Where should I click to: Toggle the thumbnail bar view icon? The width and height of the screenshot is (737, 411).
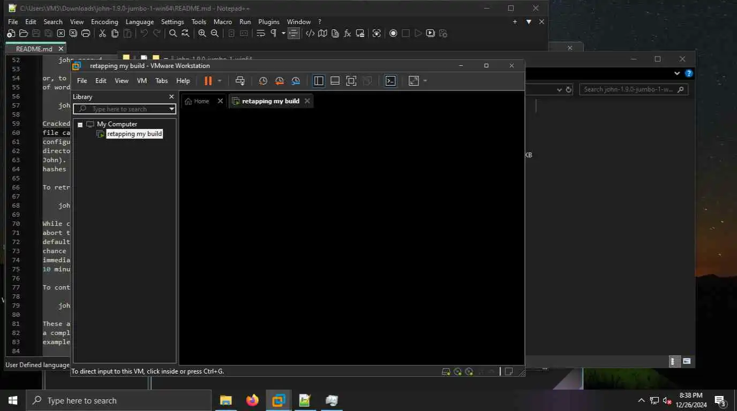click(x=335, y=81)
